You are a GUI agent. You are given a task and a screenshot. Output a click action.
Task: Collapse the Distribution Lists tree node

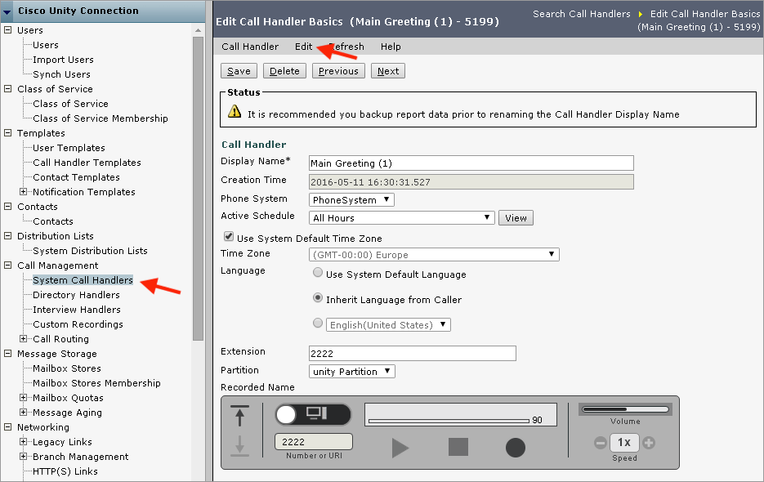(8, 236)
